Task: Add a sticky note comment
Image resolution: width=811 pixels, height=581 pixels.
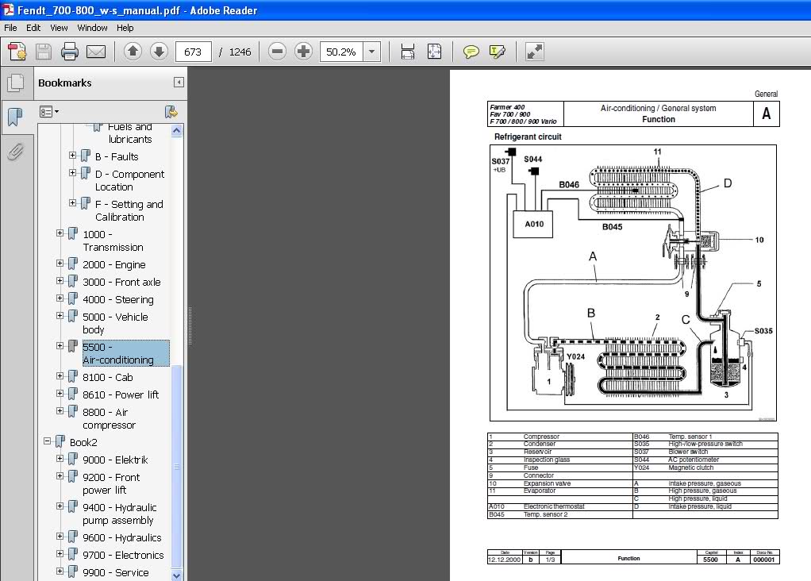Action: (x=471, y=52)
